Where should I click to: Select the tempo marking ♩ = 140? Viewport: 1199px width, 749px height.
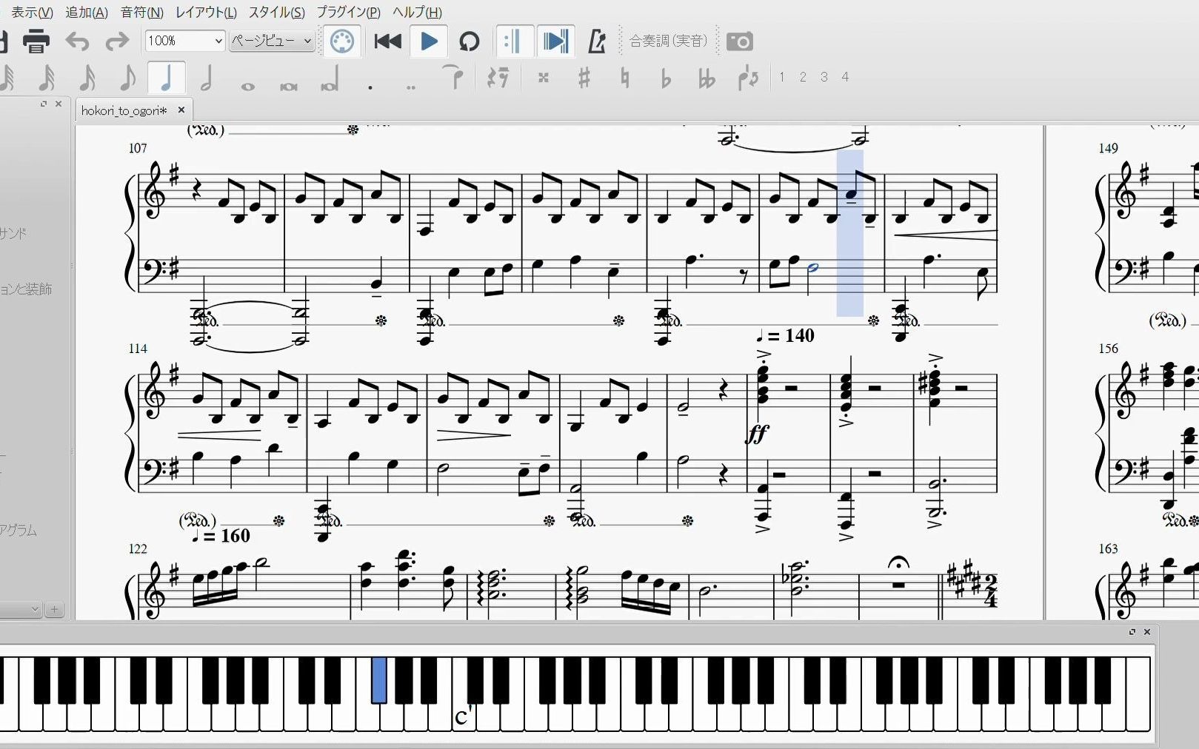[x=785, y=336]
